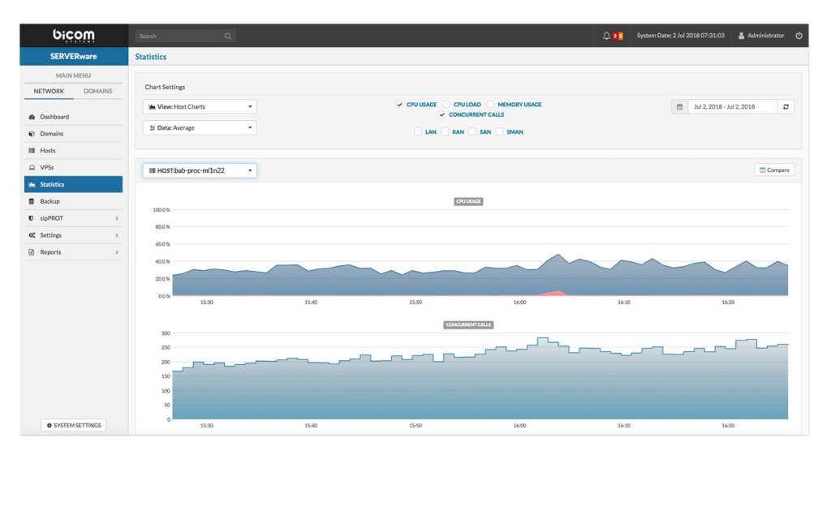Enable the MEMORY USAGE option

490,105
